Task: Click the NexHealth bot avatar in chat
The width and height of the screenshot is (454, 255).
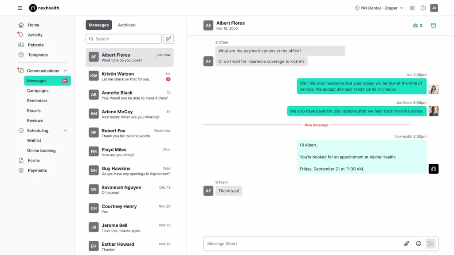Action: click(x=434, y=169)
